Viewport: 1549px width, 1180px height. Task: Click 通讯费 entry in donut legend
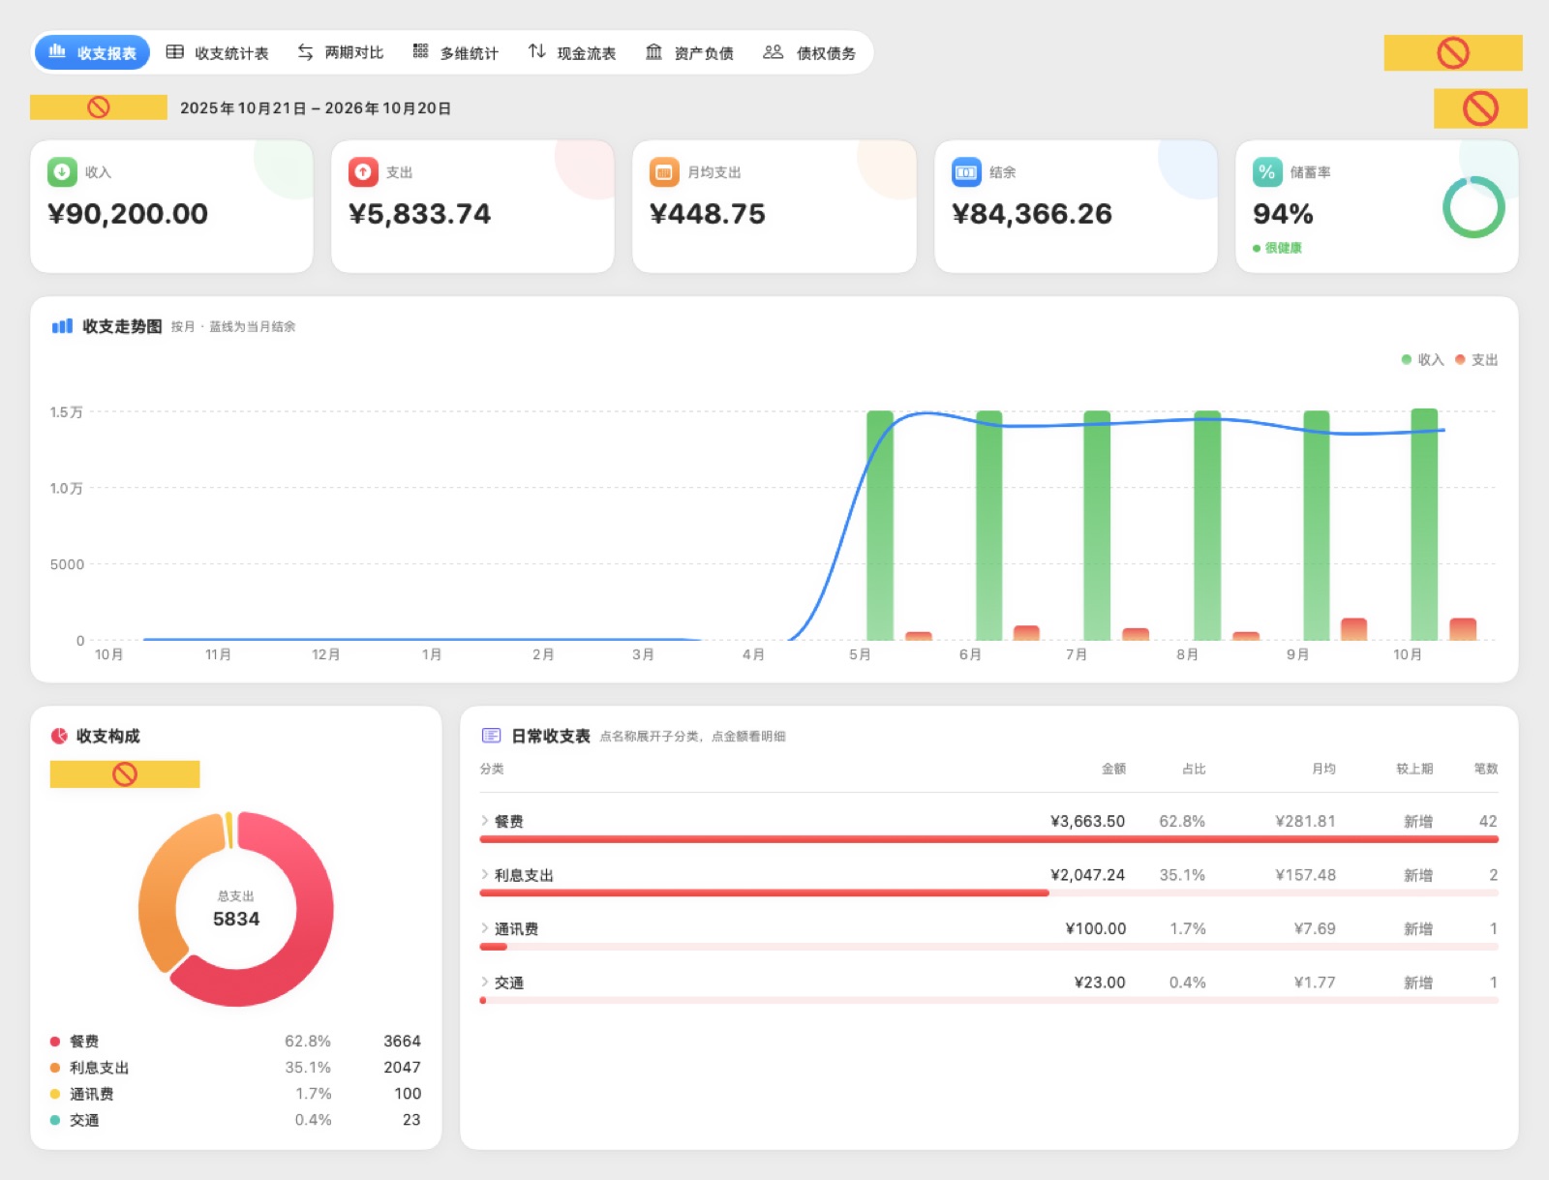[x=235, y=1093]
